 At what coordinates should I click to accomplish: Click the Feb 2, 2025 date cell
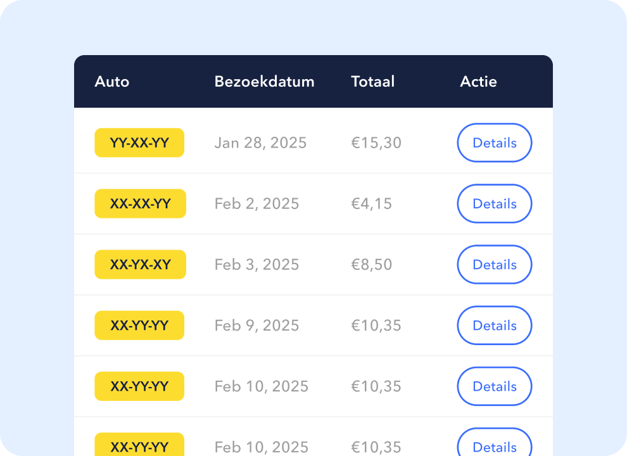click(x=256, y=203)
